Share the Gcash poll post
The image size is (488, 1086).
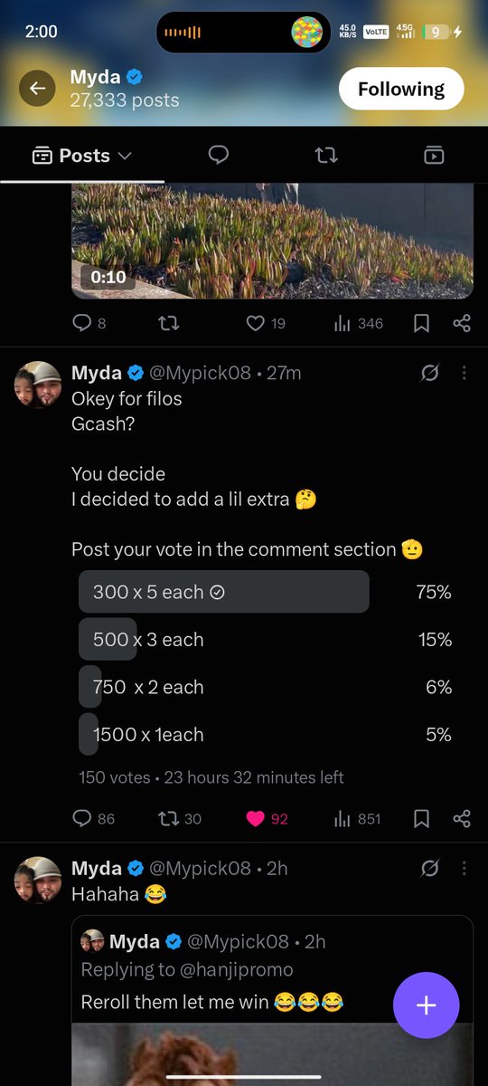(x=462, y=818)
